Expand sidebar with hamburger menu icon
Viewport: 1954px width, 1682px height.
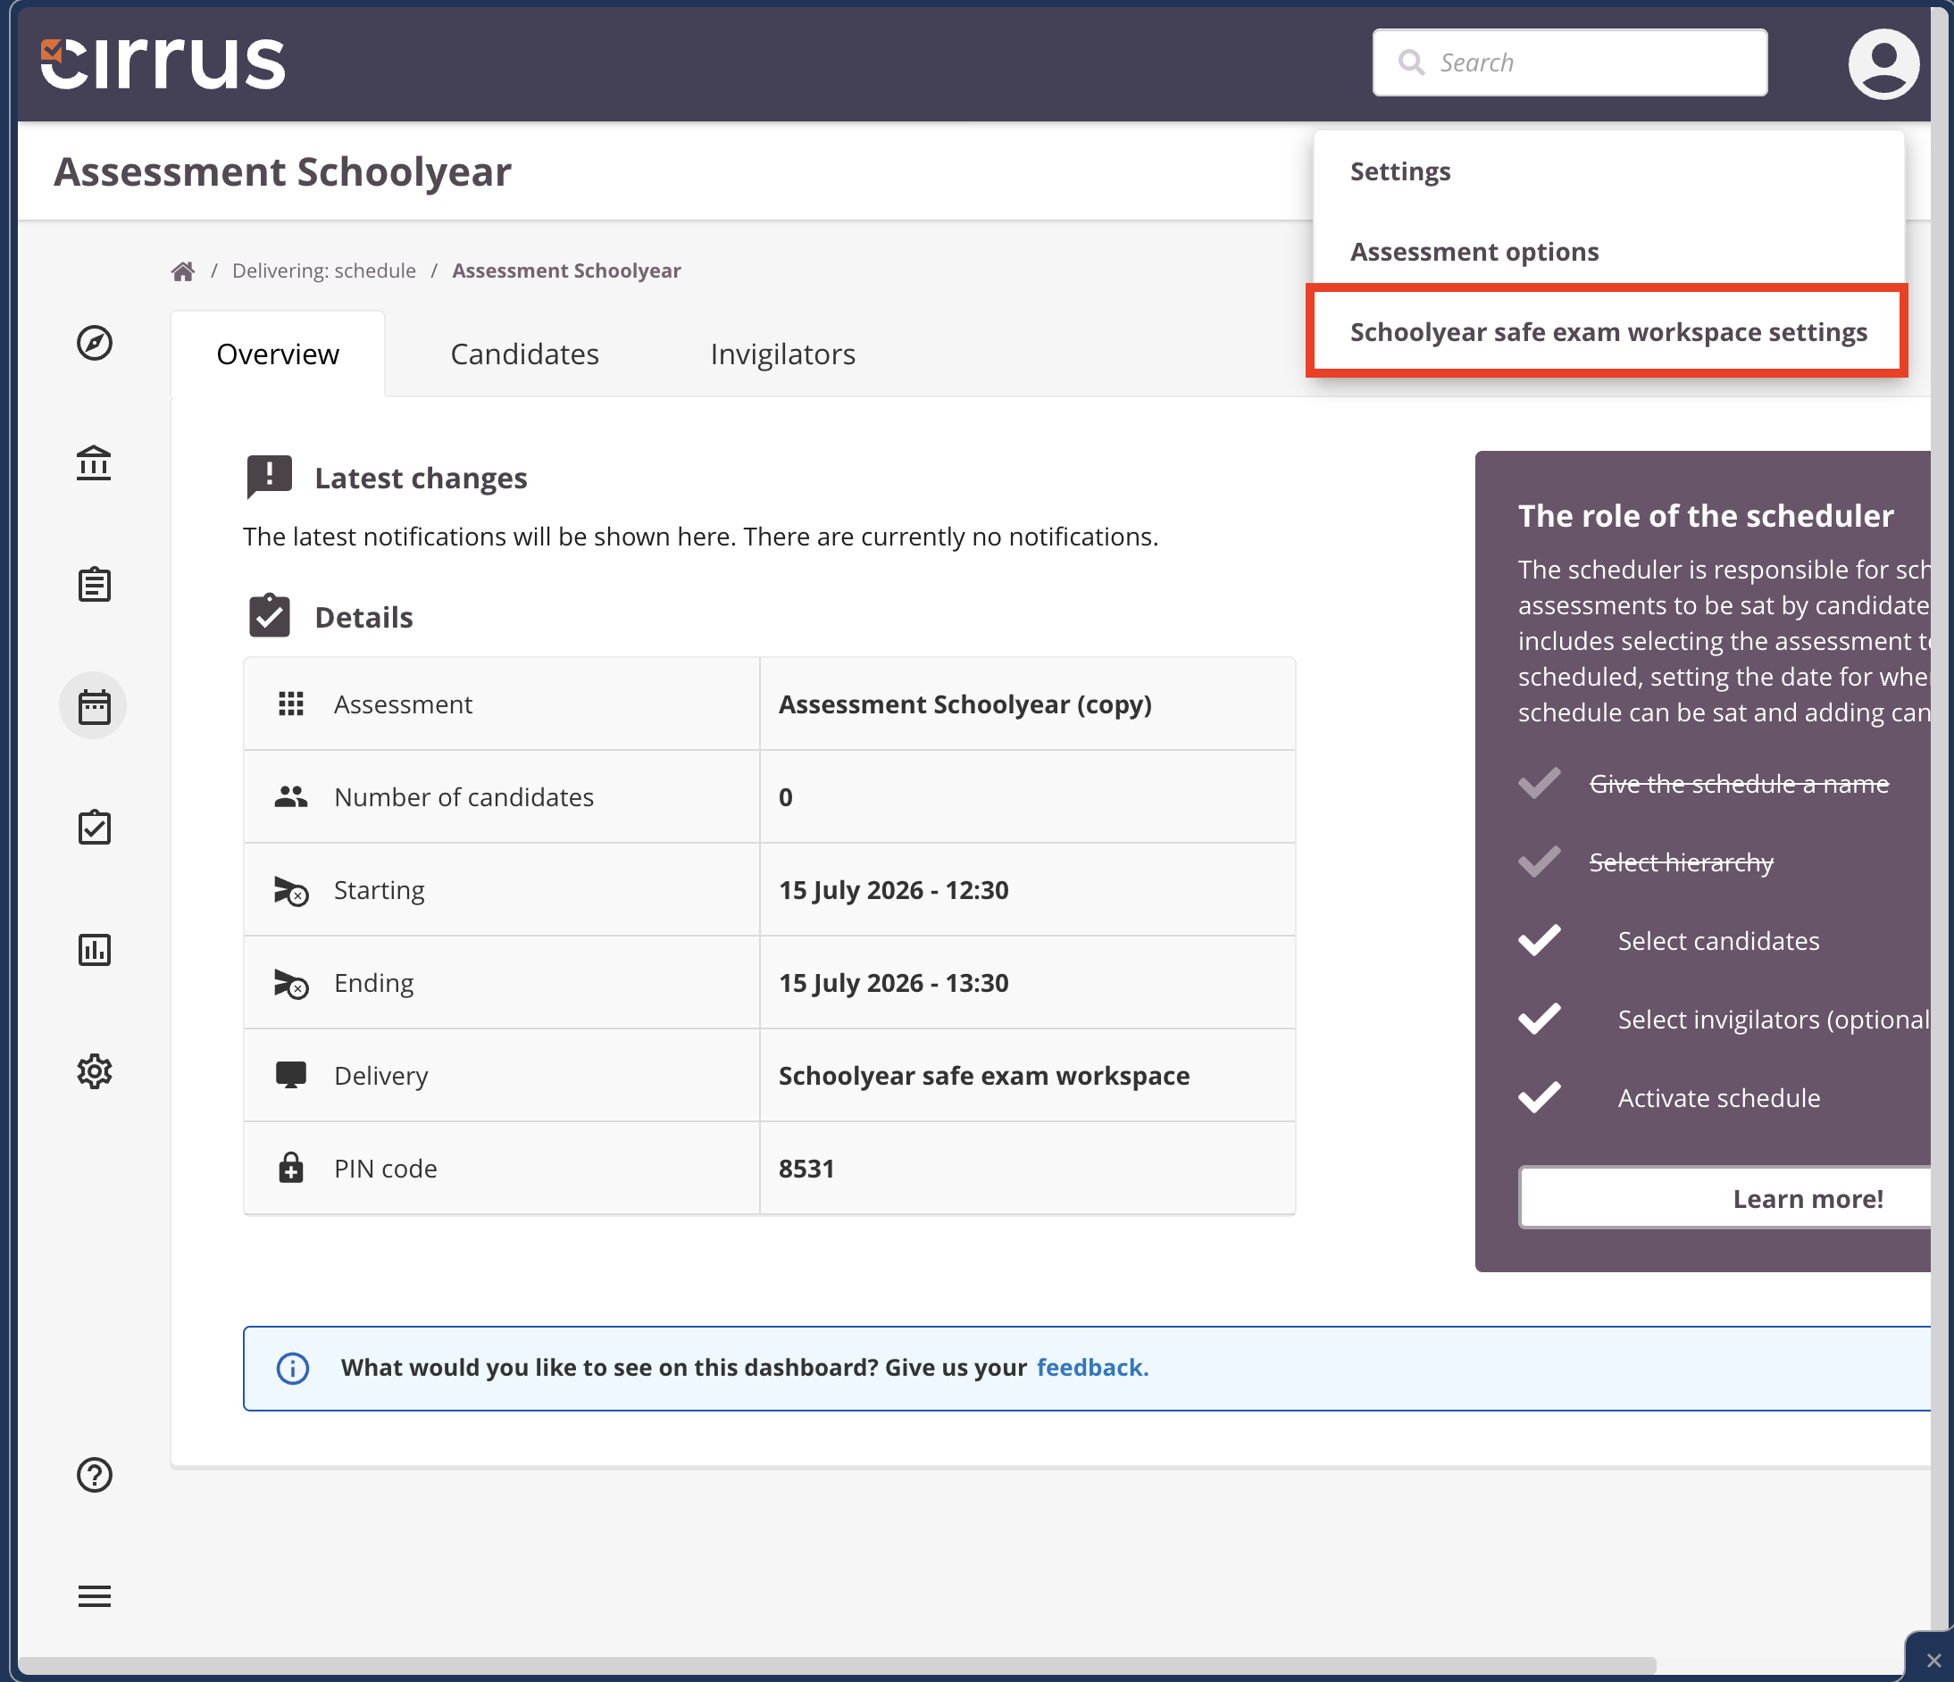coord(95,1596)
